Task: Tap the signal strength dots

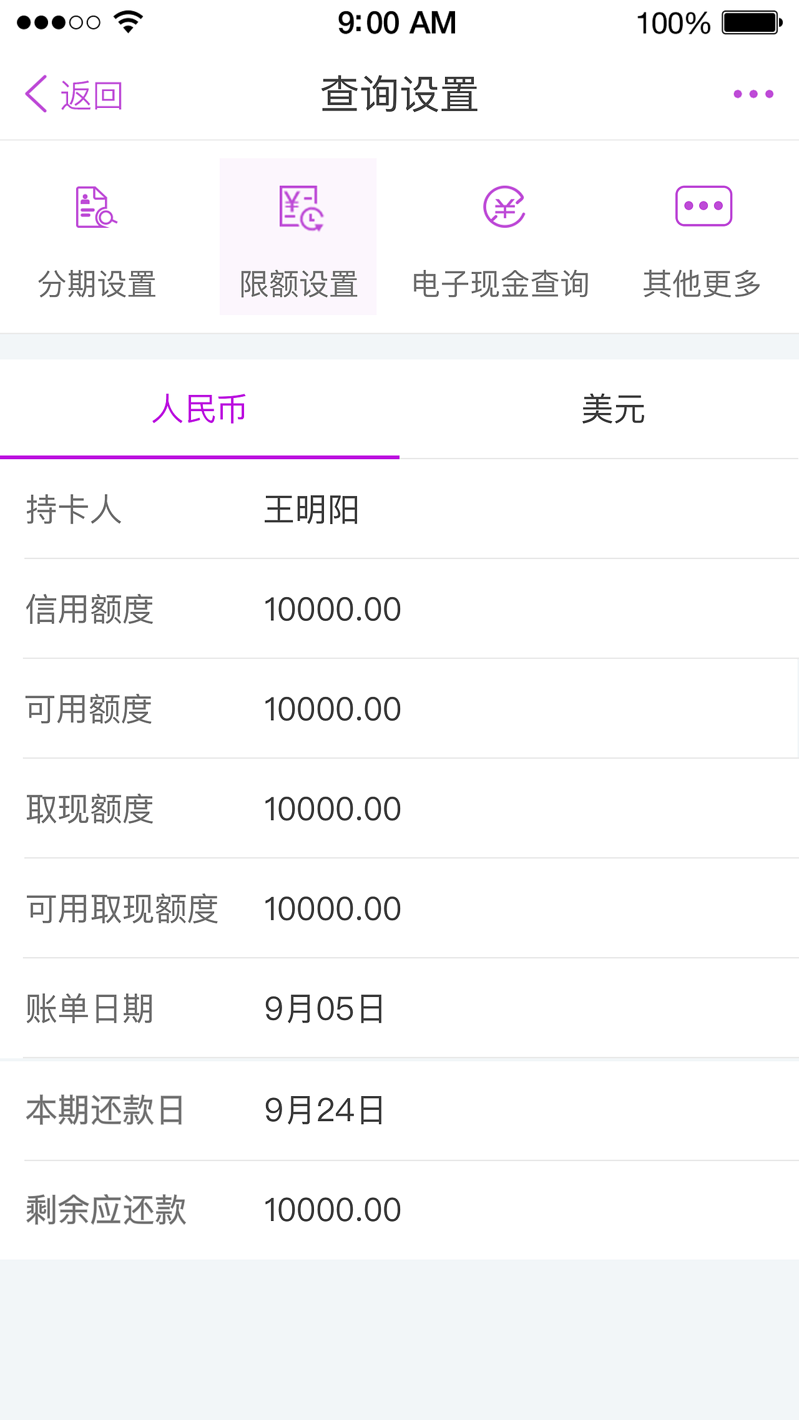Action: click(x=58, y=23)
